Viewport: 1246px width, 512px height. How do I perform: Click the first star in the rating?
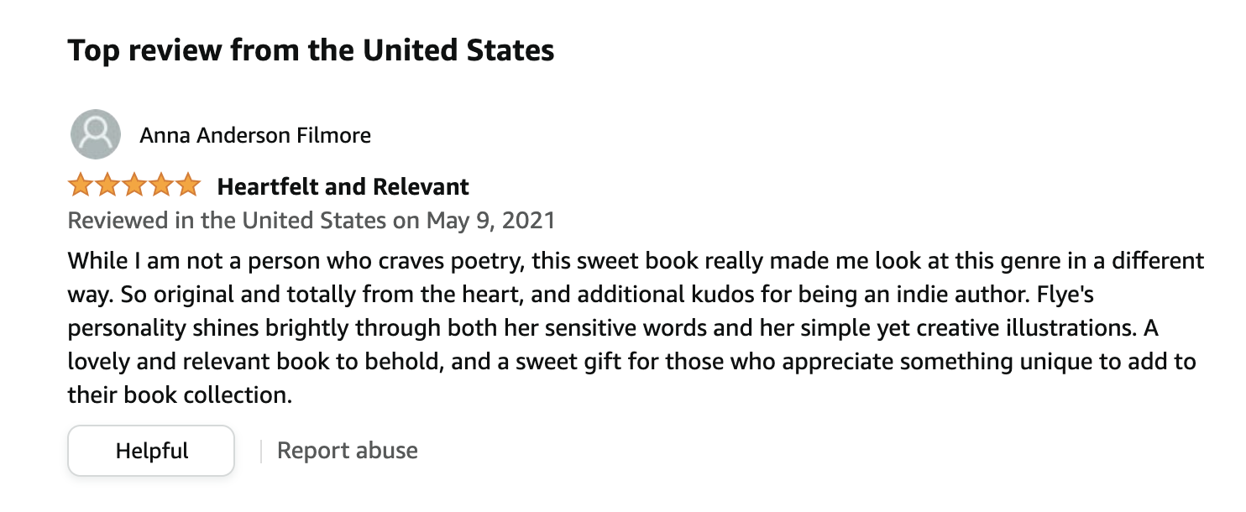click(81, 185)
